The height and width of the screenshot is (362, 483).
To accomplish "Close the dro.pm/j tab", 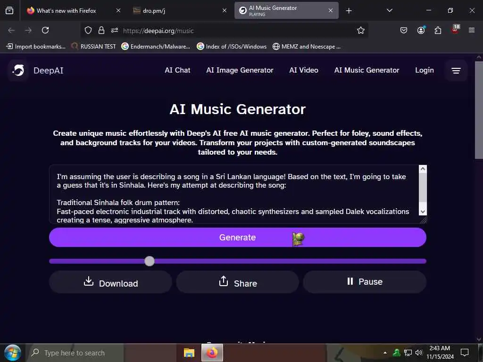I will (x=225, y=10).
